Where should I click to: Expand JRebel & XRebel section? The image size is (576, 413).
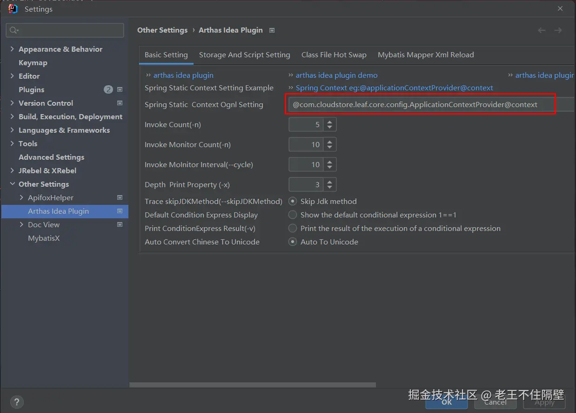[12, 170]
